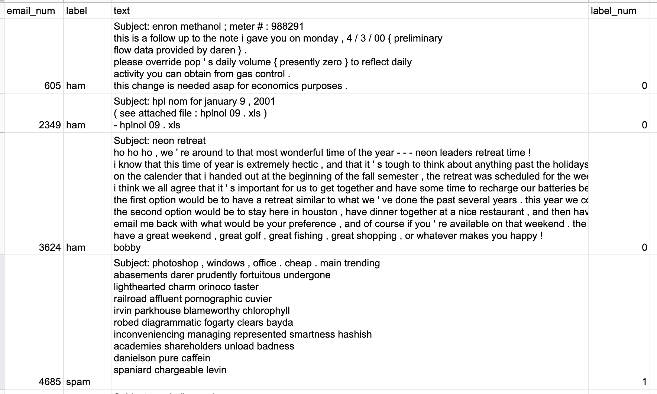Click the label_num value 1 for spam row
This screenshot has width=657, height=394.
pos(619,322)
